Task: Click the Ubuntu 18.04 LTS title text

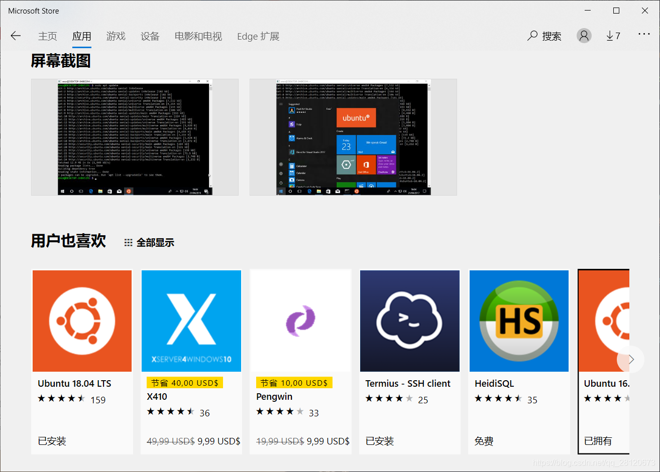Action: [74, 384]
